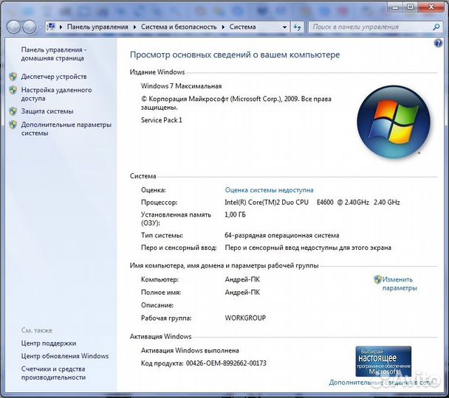Screen dimensions: 449x398
Task: Click the Активация Windows выполнена text
Action: point(190,351)
